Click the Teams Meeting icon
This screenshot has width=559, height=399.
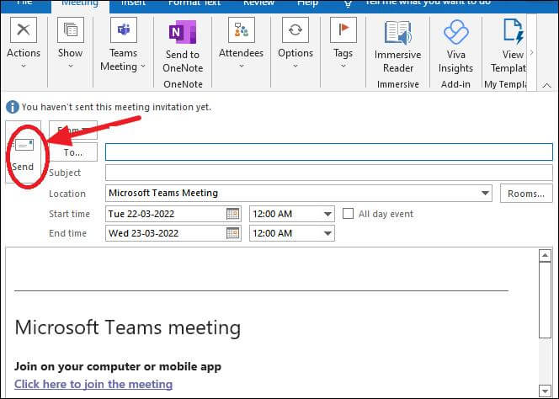coord(124,30)
